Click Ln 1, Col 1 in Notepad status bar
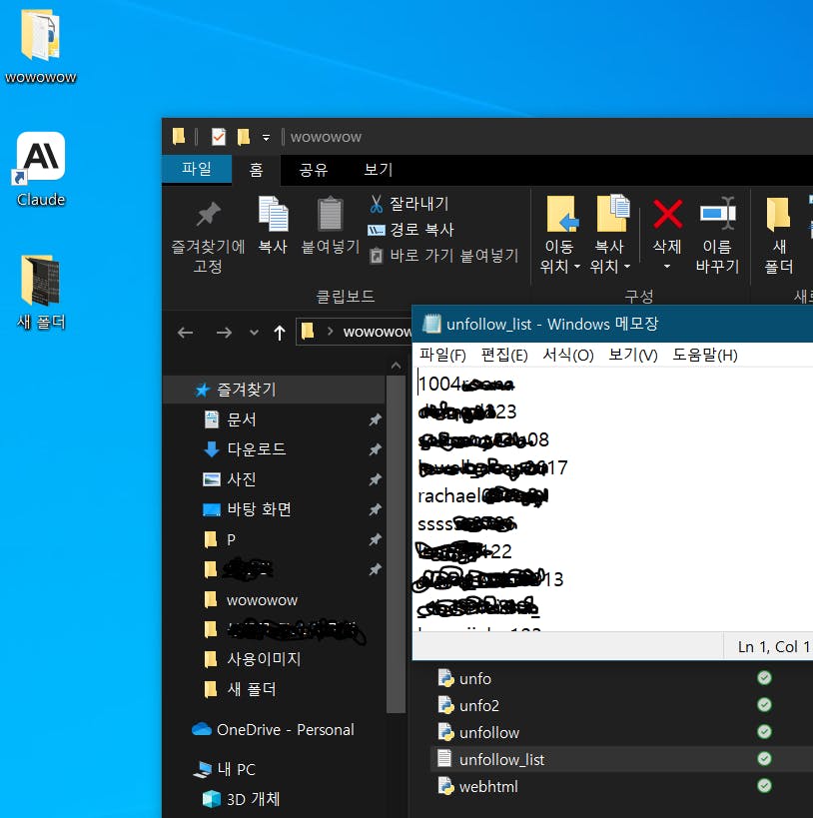Image resolution: width=813 pixels, height=818 pixels. click(774, 647)
